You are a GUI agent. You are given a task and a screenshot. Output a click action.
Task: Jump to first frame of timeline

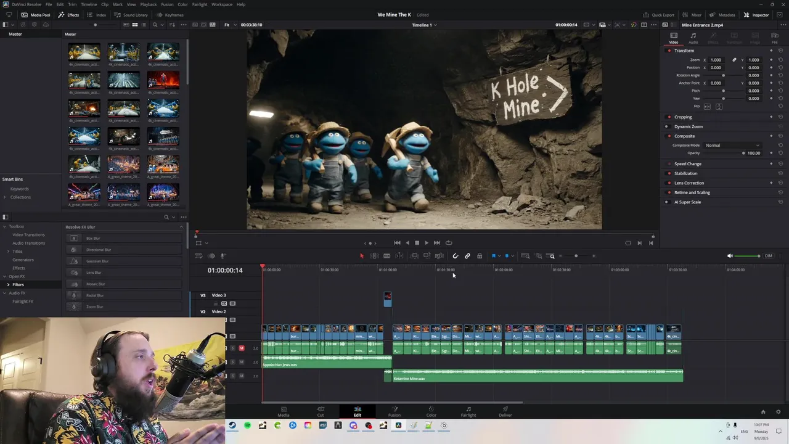pos(397,243)
